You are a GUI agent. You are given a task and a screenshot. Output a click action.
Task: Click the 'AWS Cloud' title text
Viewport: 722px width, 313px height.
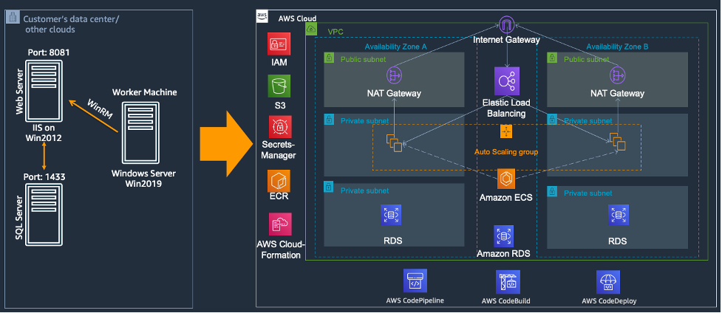(298, 18)
